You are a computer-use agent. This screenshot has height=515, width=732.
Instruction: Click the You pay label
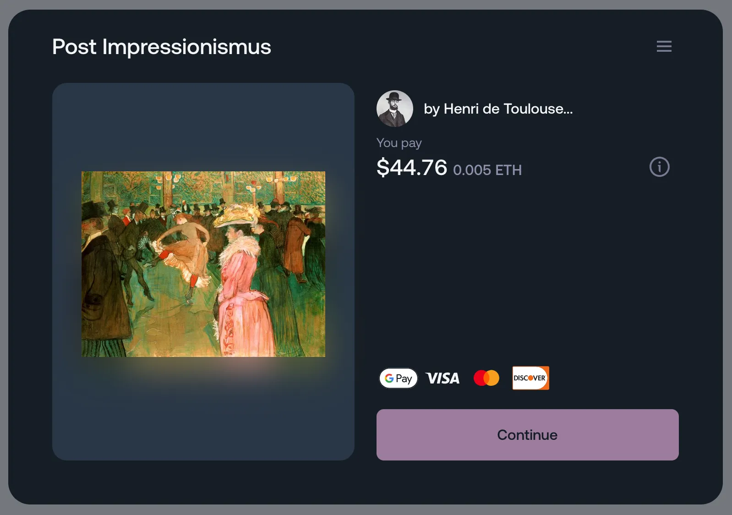(x=399, y=143)
